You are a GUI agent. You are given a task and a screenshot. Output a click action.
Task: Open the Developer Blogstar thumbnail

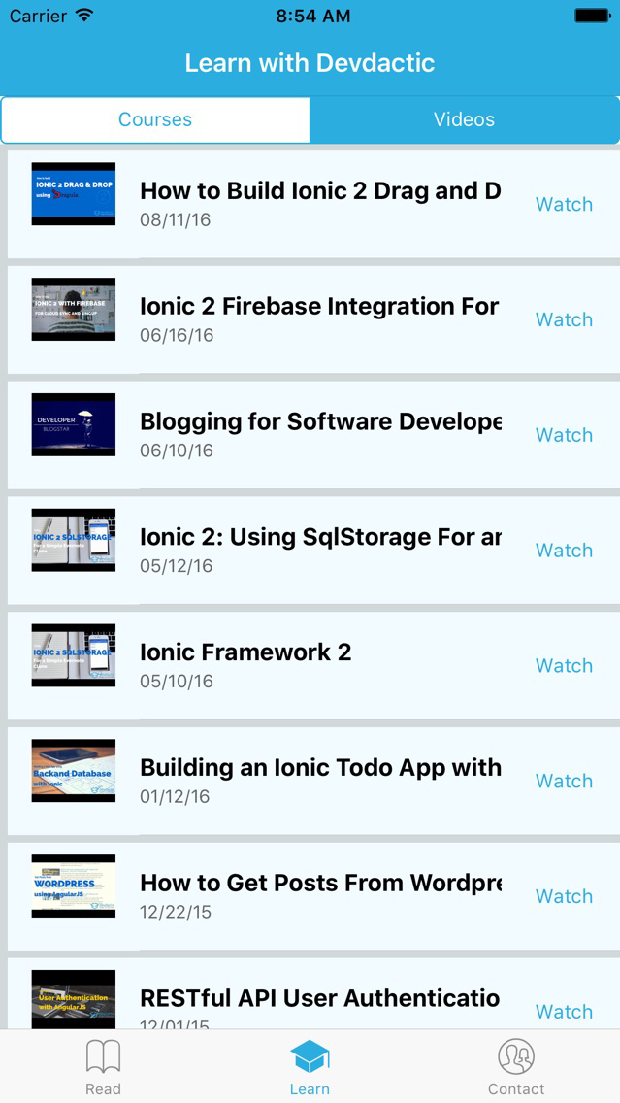(73, 425)
